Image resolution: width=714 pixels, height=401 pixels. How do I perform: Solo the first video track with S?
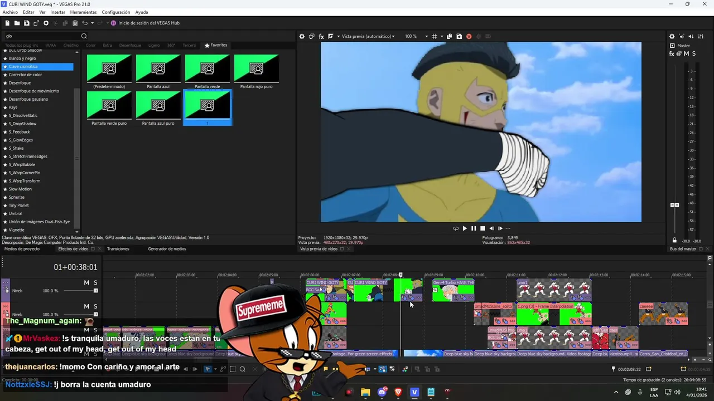95,283
